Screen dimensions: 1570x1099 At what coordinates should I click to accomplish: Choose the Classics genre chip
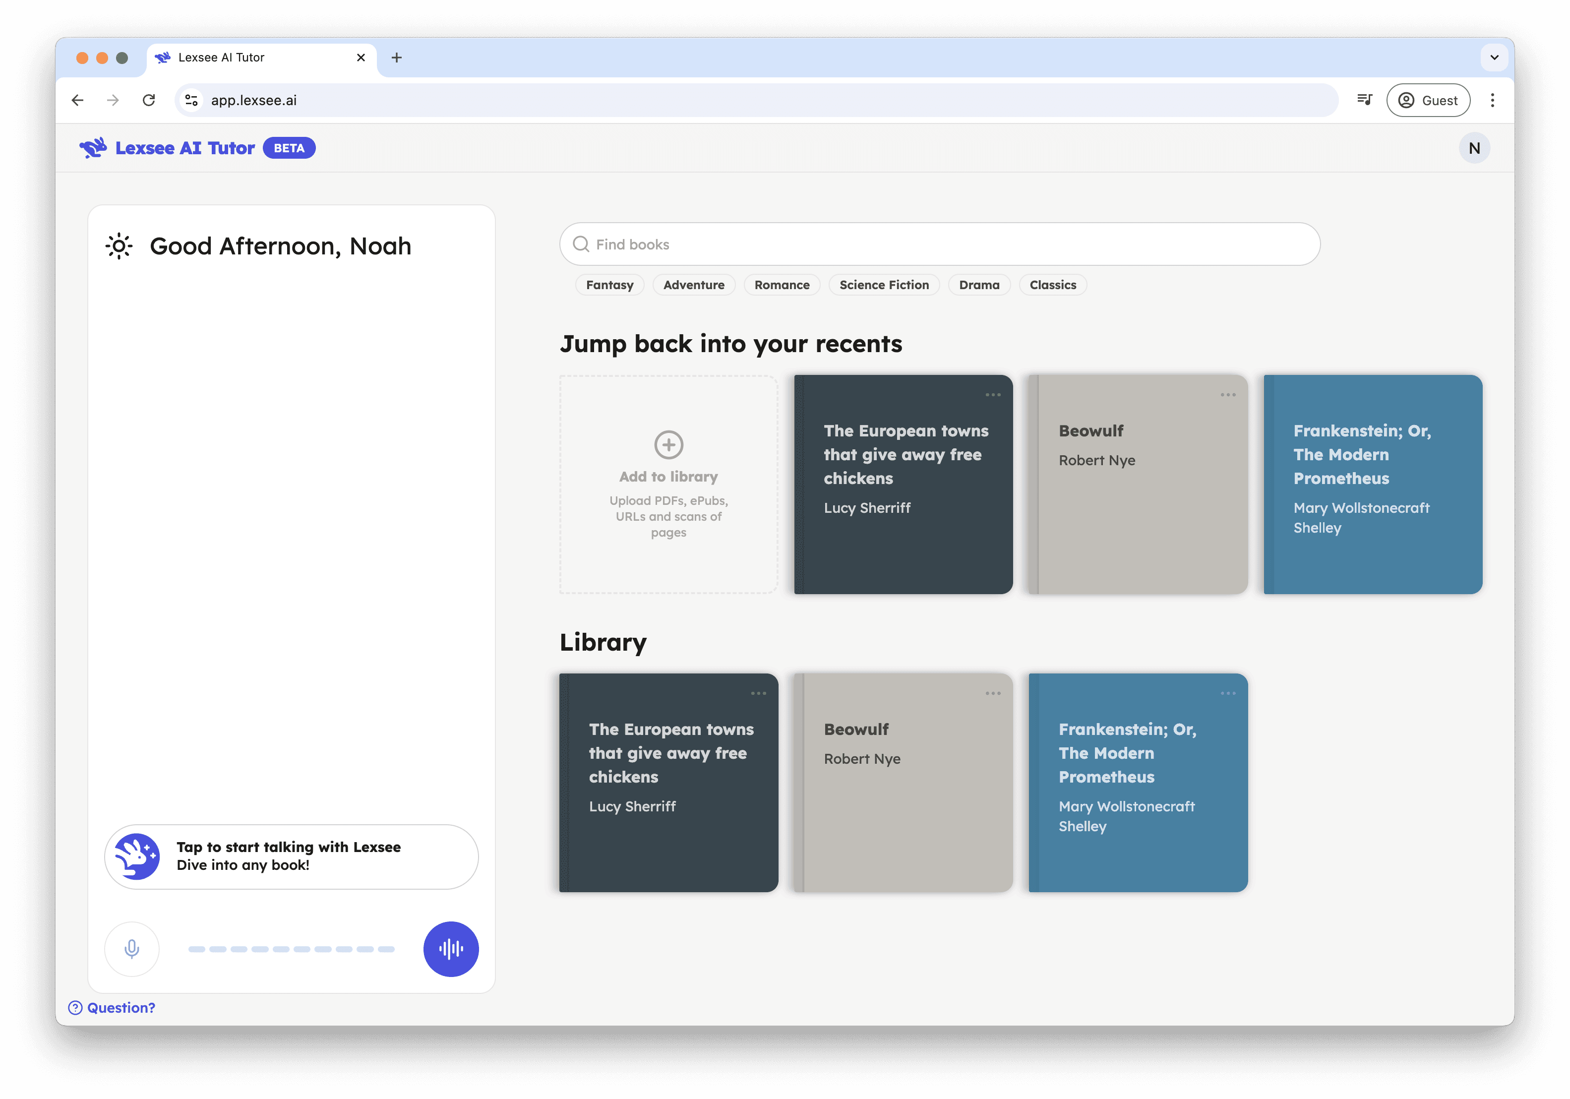pyautogui.click(x=1052, y=285)
